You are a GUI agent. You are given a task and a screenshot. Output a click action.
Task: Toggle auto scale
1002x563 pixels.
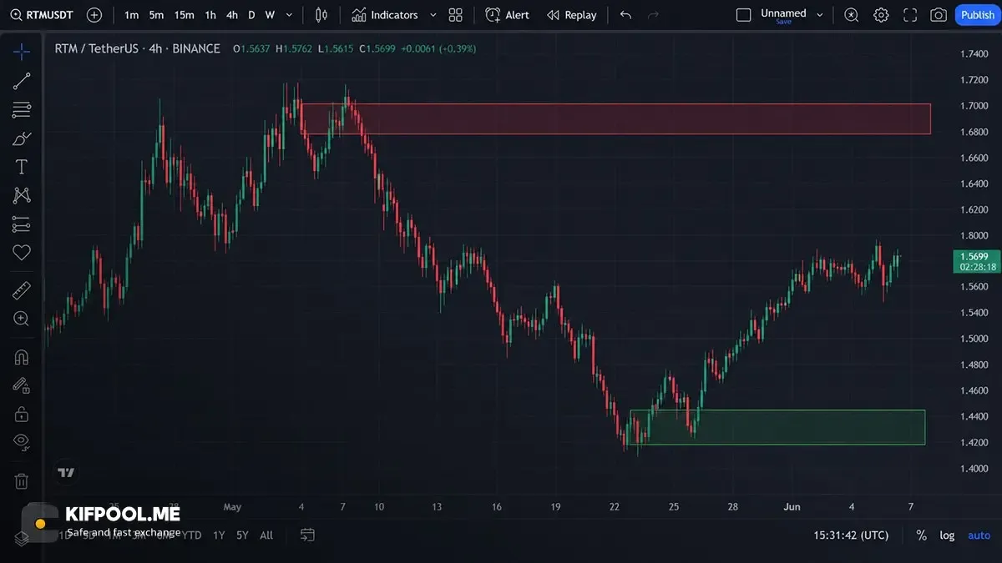[x=979, y=535]
